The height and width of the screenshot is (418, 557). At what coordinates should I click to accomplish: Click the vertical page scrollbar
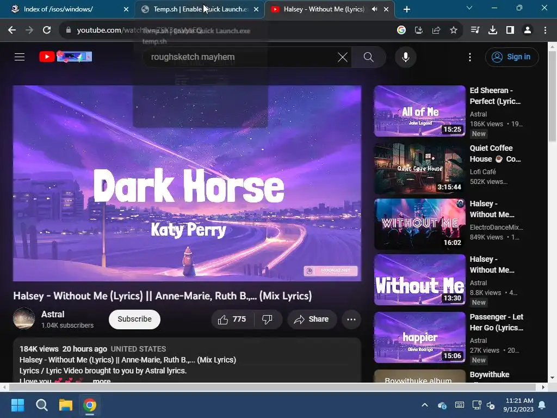click(552, 96)
